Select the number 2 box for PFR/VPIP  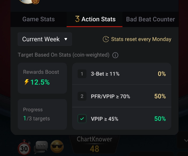click(x=82, y=96)
